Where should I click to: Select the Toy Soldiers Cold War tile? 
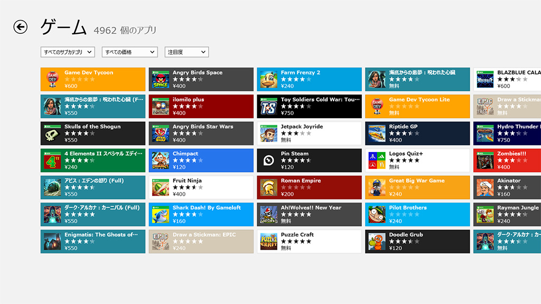(309, 107)
